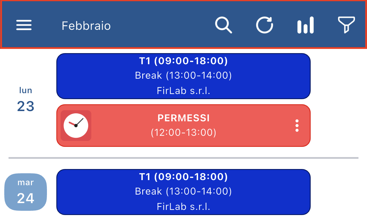The width and height of the screenshot is (367, 221).
Task: Click FirLab s.r.l. on Tuesday's shift card
Action: [x=183, y=207]
